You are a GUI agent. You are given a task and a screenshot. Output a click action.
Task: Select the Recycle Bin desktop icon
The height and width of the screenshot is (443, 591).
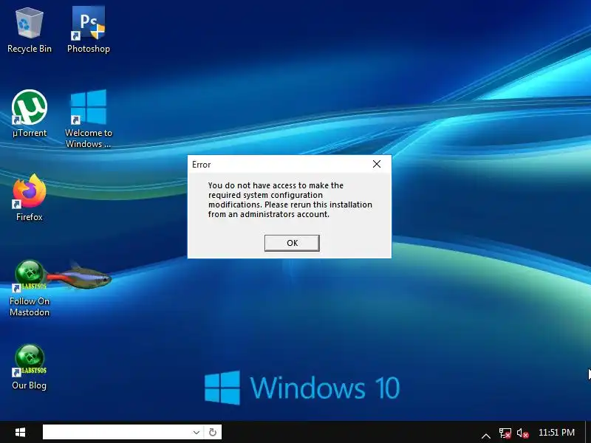click(30, 31)
